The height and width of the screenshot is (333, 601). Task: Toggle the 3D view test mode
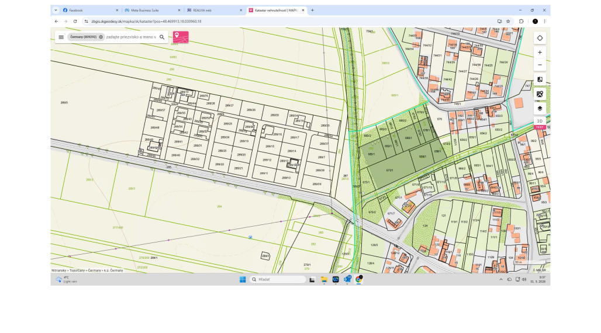pyautogui.click(x=540, y=122)
